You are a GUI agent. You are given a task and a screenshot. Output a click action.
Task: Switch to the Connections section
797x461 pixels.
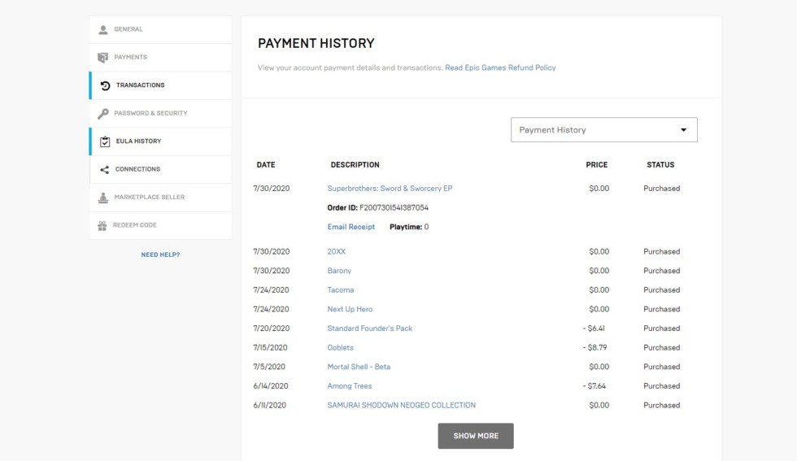(161, 169)
